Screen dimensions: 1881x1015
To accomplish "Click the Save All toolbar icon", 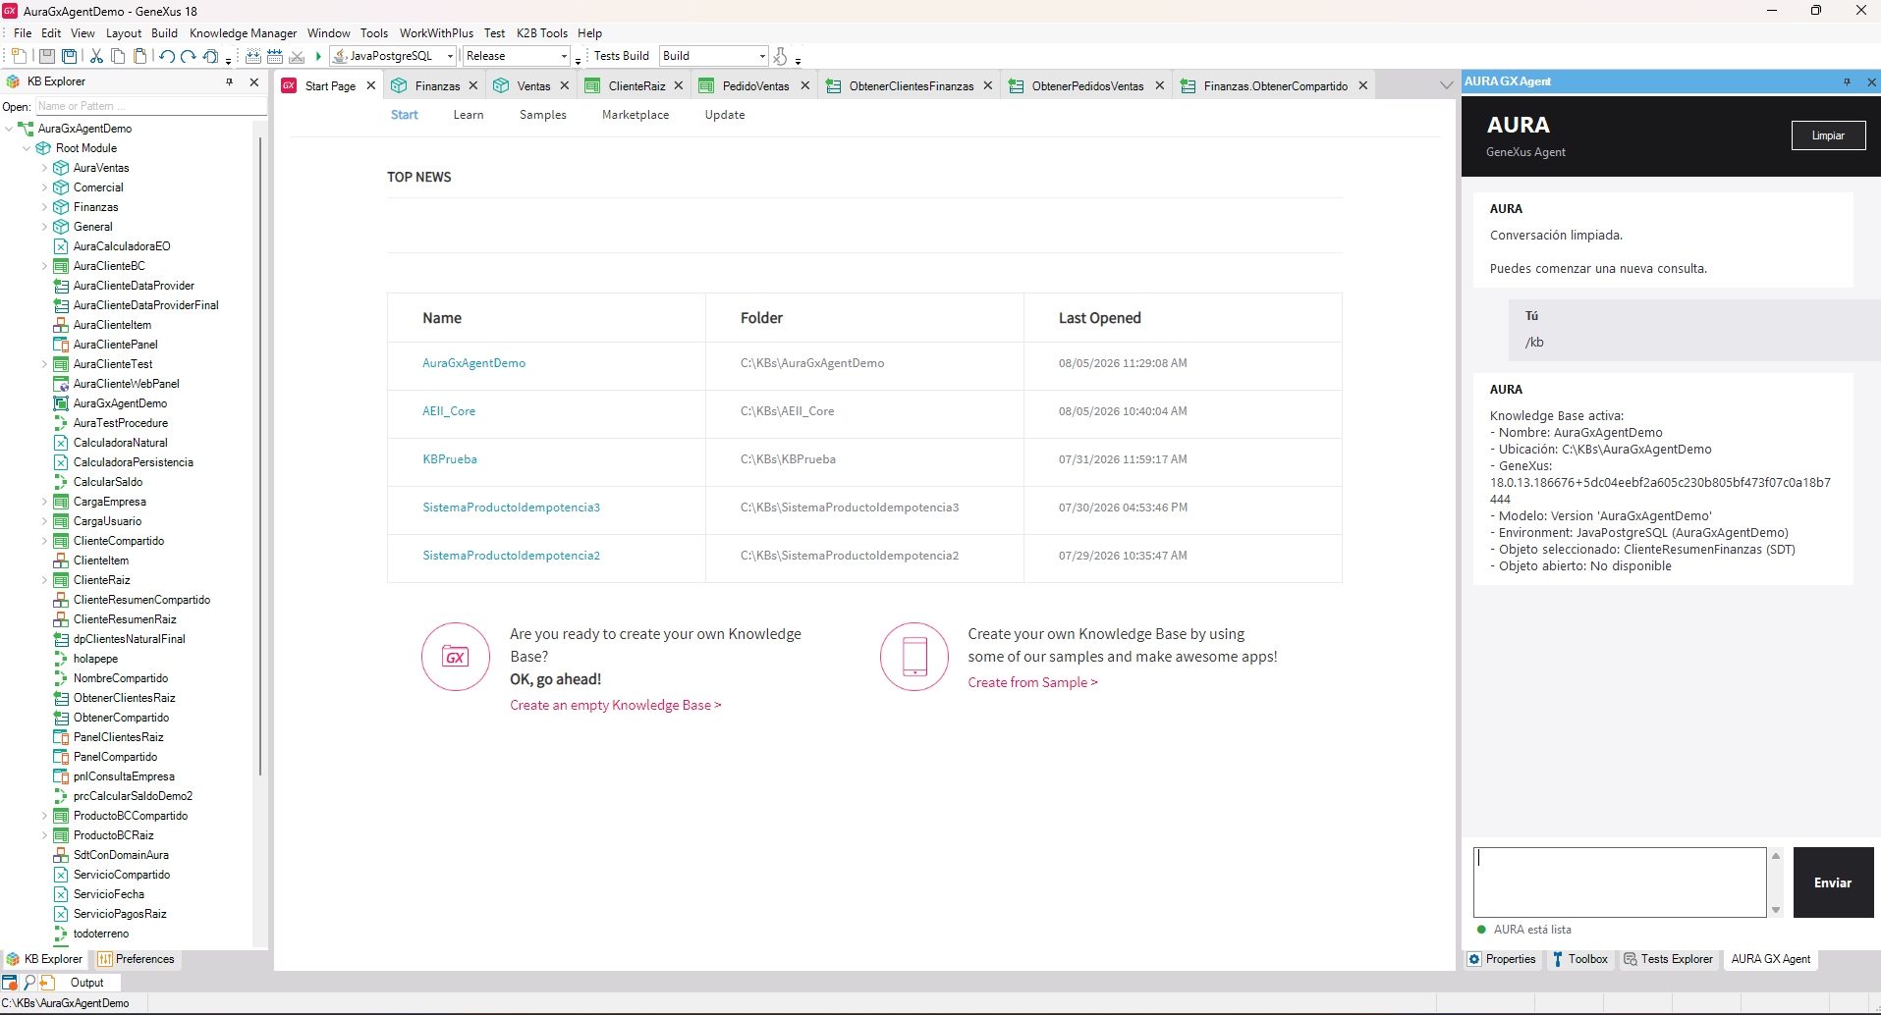I will [x=70, y=56].
